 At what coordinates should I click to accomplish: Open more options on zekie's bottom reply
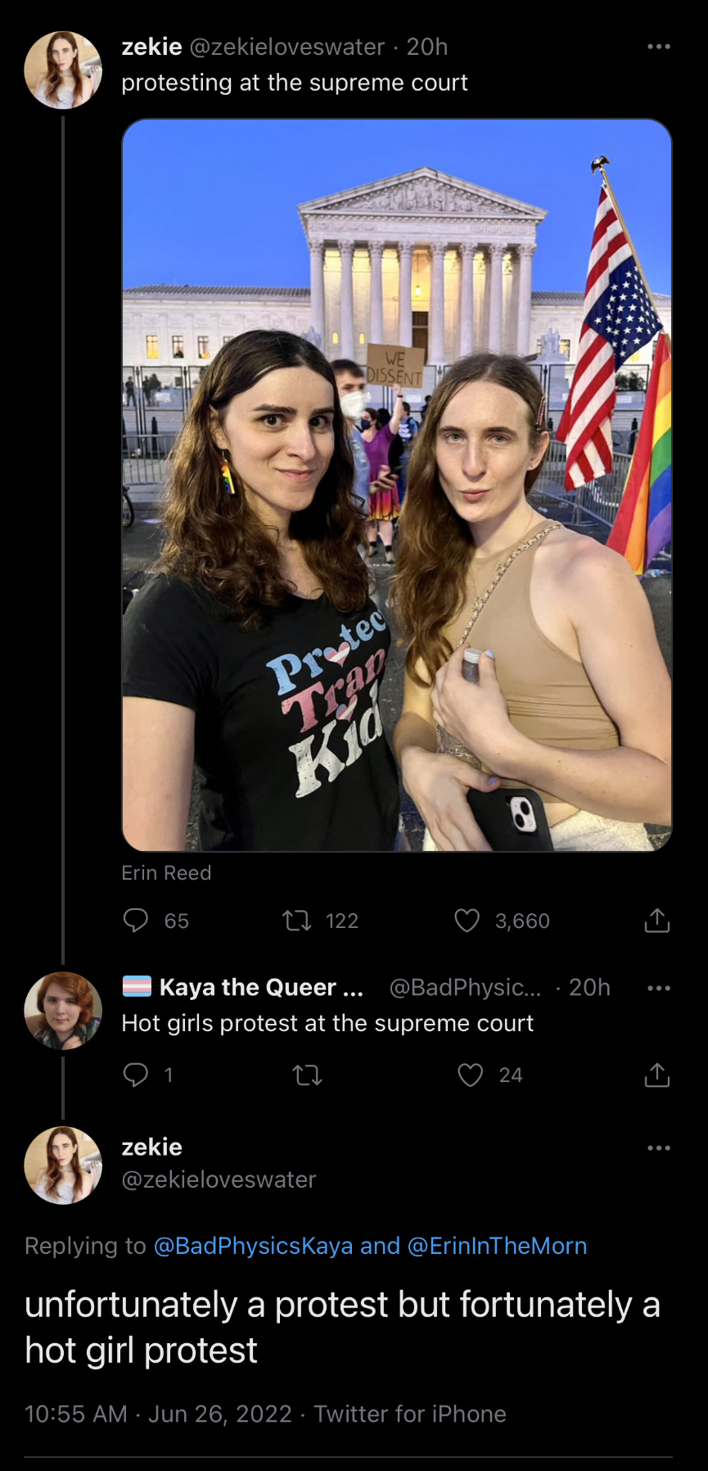tap(658, 1147)
